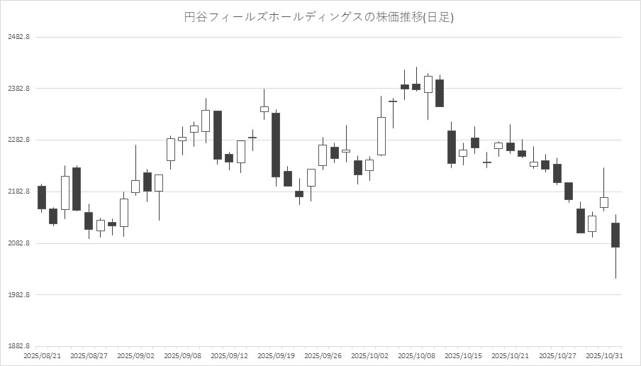Select the 2025/10/02 x-axis date
This screenshot has height=366, width=641.
pyautogui.click(x=369, y=355)
